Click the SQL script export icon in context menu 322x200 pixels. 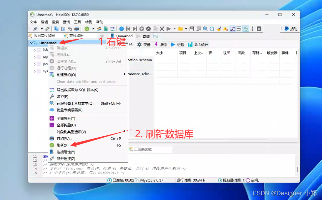[x=51, y=89]
